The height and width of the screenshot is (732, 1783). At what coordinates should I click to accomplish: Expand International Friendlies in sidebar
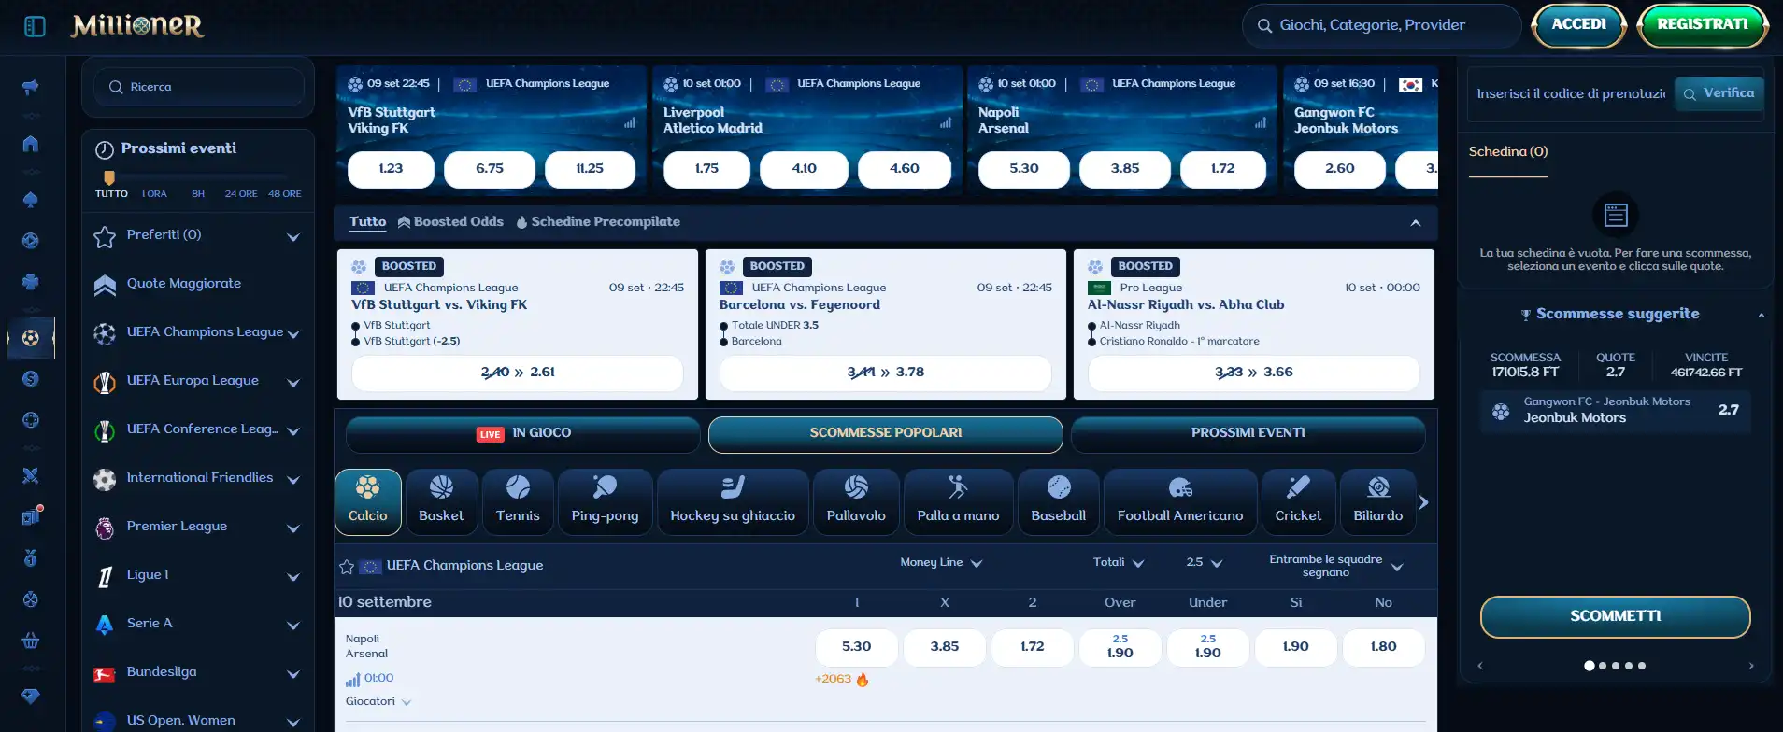pyautogui.click(x=293, y=479)
